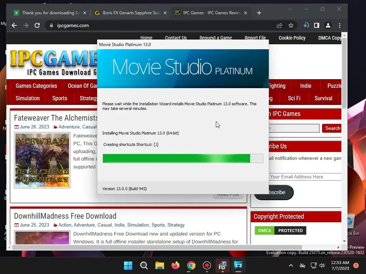Toggle Chrome side panel icon
366x274 pixels.
tap(317, 25)
